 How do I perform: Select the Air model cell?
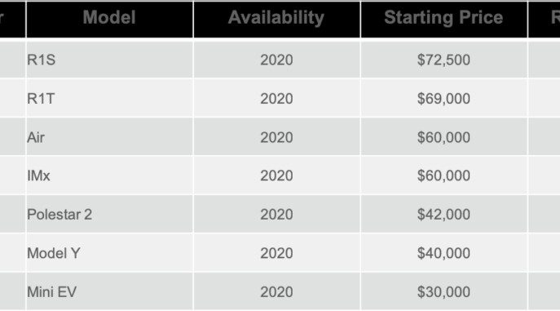click(110, 137)
